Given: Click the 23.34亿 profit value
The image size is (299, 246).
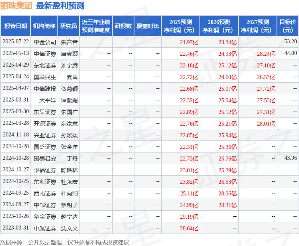Looking at the screenshot, I should [228, 42].
